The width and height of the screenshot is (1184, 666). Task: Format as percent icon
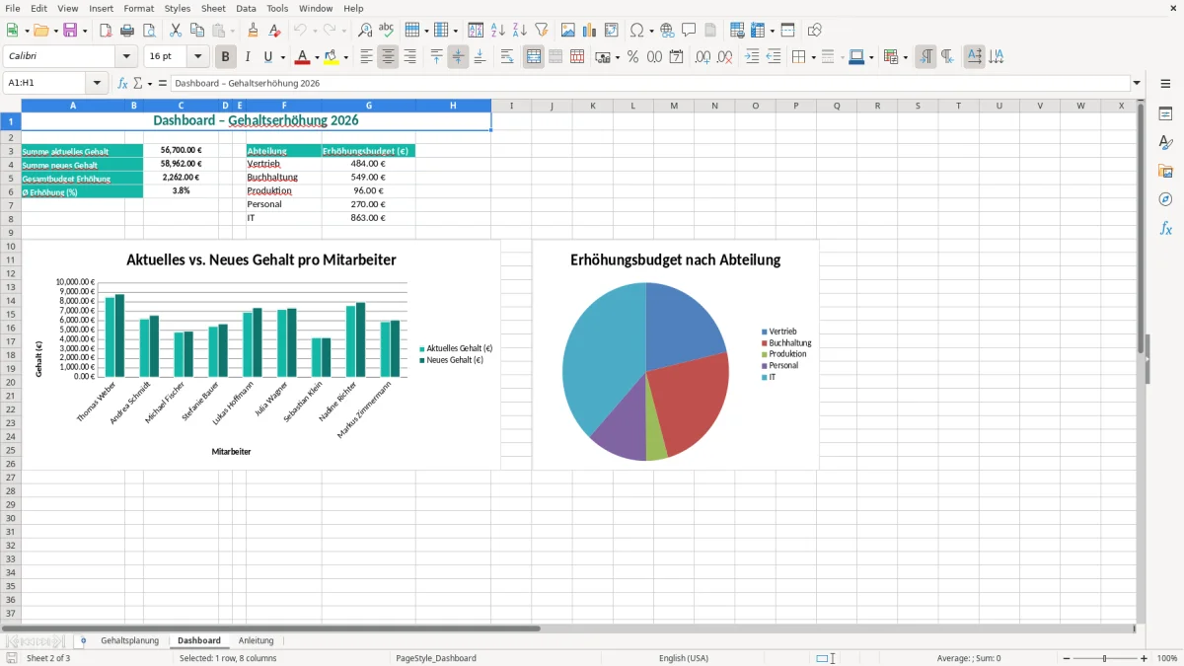(633, 57)
